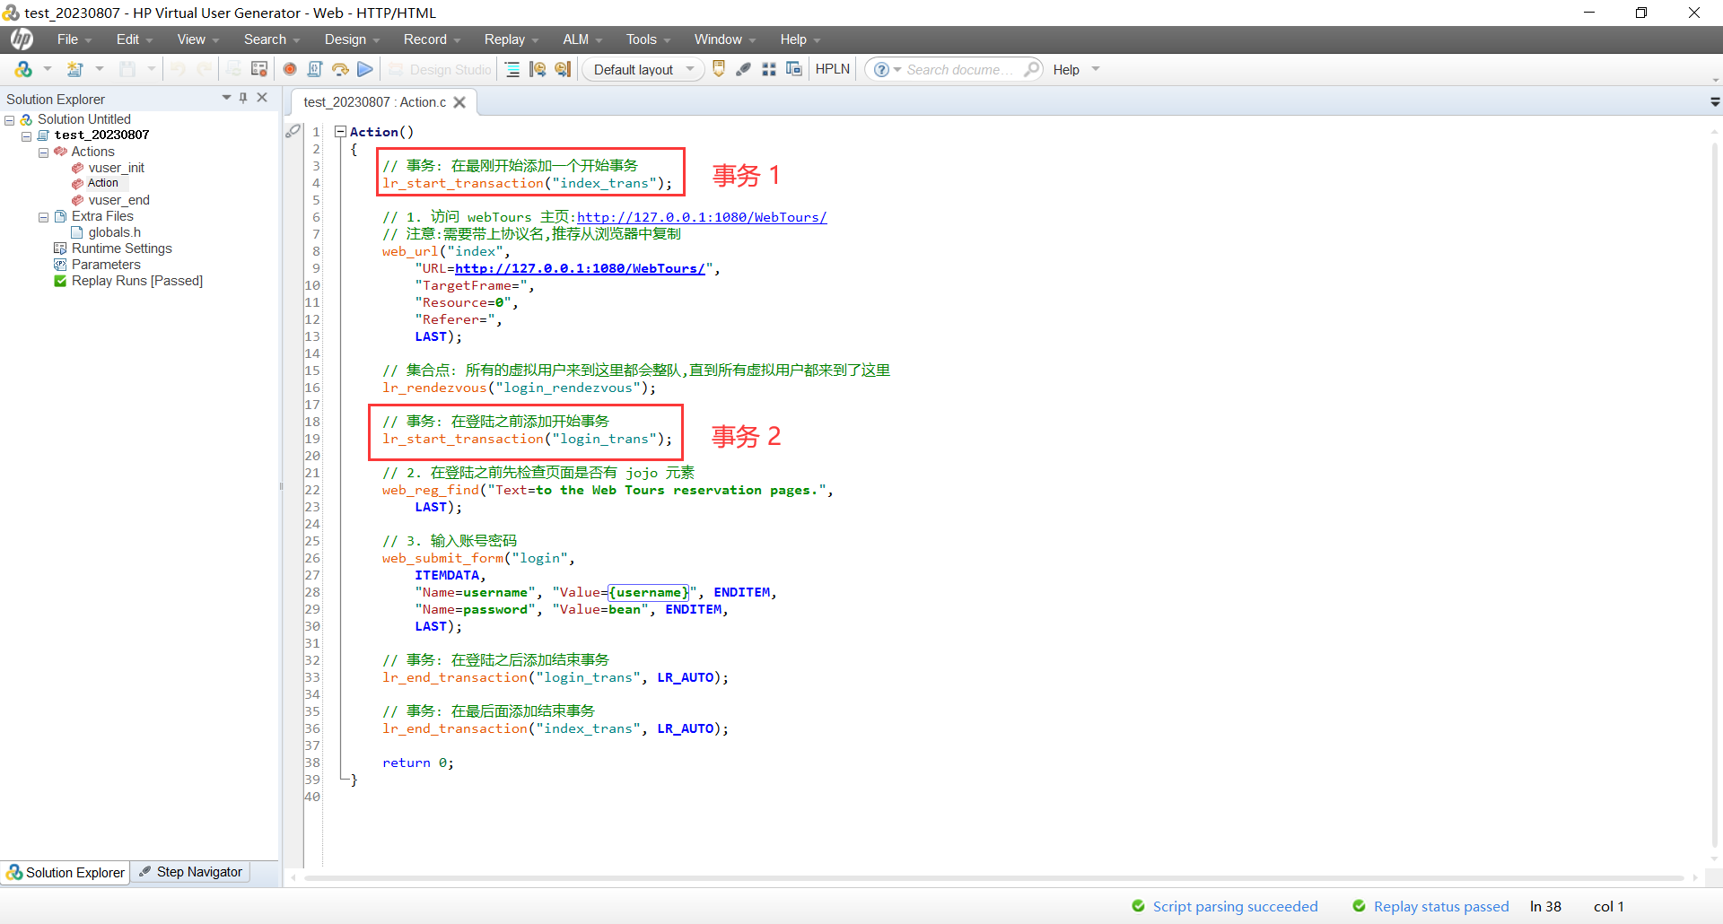Switch to the Solution Explorer bottom tab
The width and height of the screenshot is (1723, 924).
tap(66, 872)
